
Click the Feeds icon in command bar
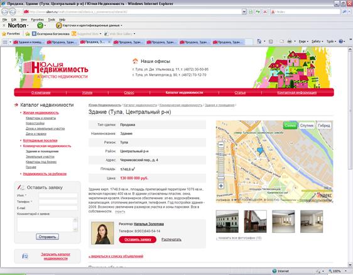271,41
